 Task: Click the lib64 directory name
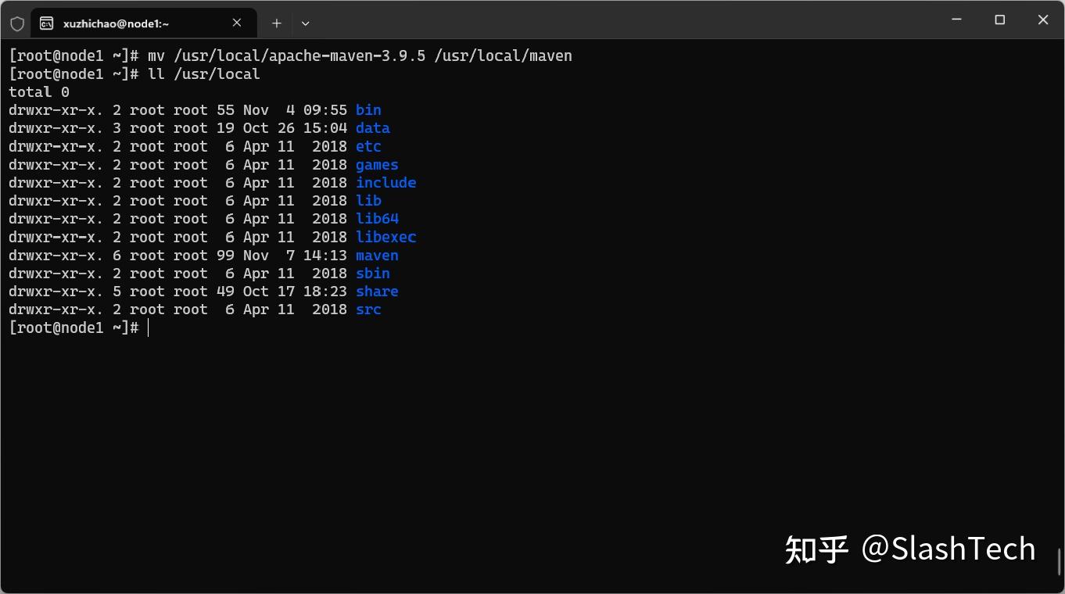pyautogui.click(x=377, y=218)
